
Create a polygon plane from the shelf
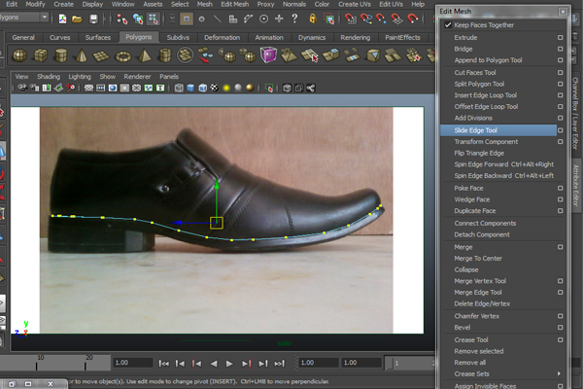(x=101, y=56)
